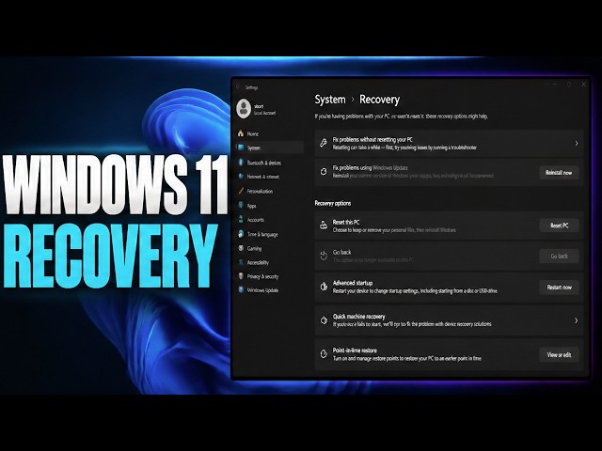Click the Reset this PC title
The height and width of the screenshot is (451, 602).
point(346,222)
